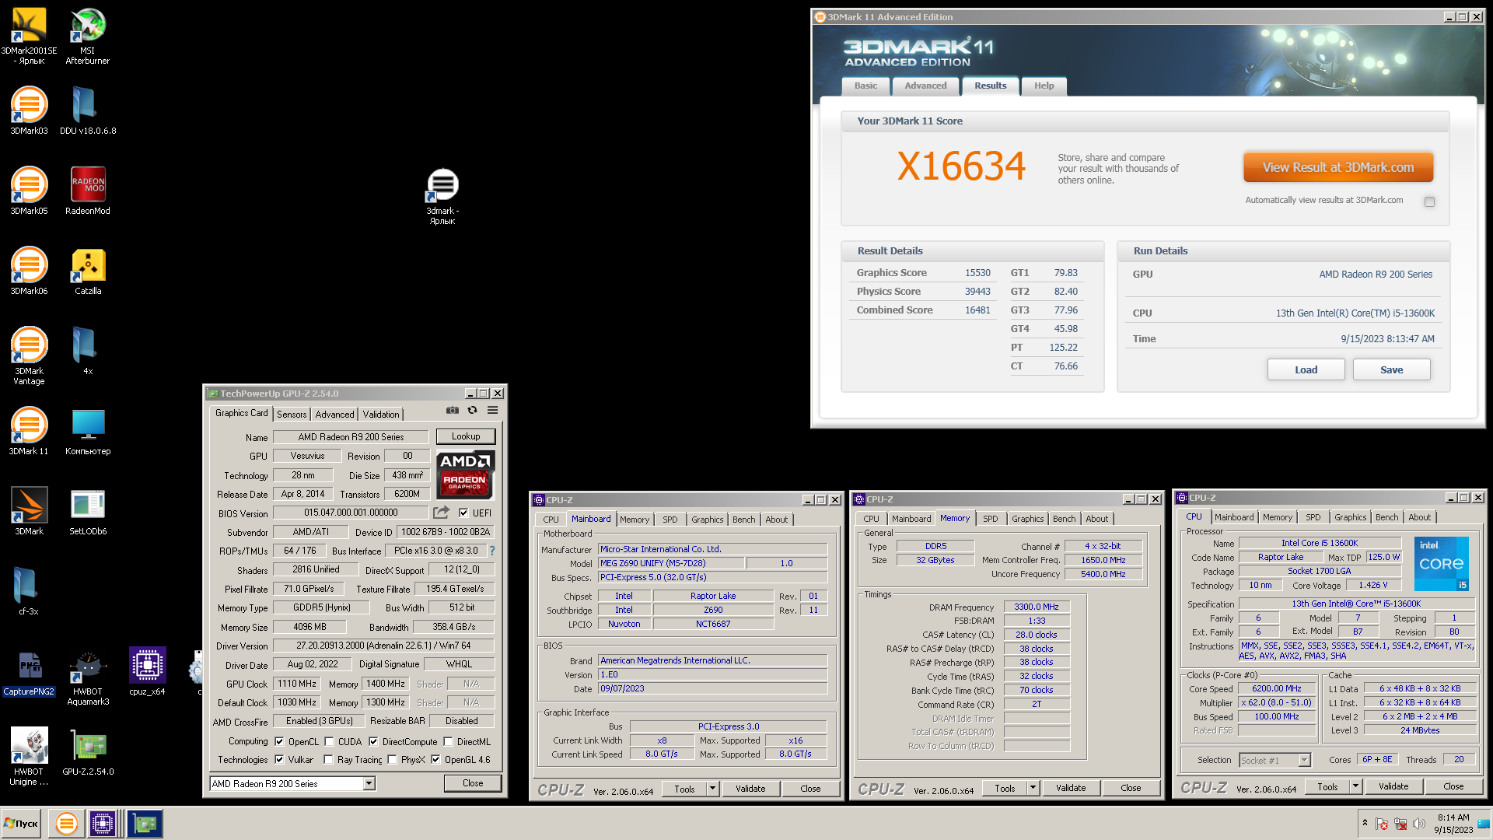Toggle the OpenCL checkbox
1493x840 pixels.
coord(279,741)
